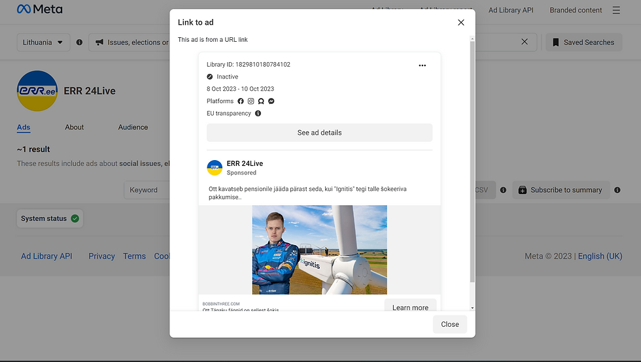
Task: Click the Facebook platform icon
Action: 241,101
